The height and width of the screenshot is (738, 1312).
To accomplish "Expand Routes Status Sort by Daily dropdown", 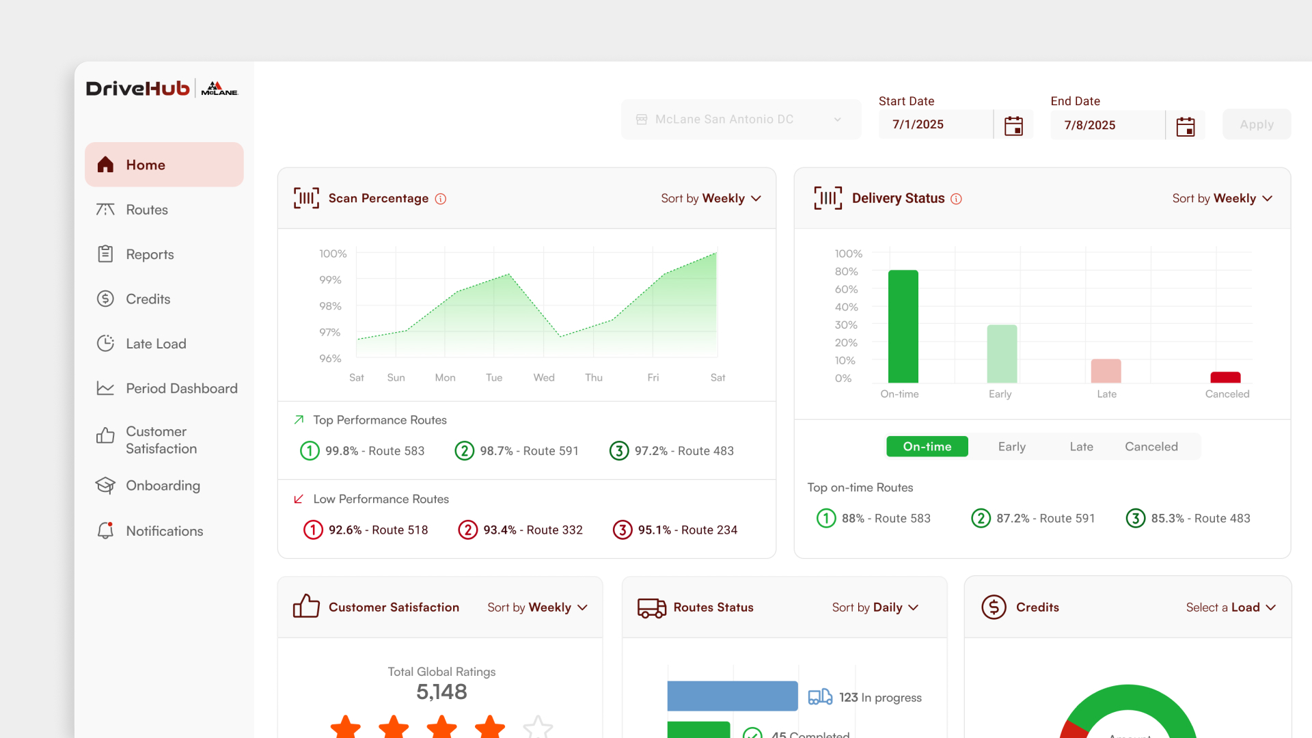I will pos(875,607).
